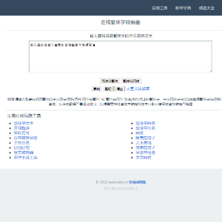222x222 pixels.
Task: Open the 繁体字大全 link
Action: (x=23, y=123)
